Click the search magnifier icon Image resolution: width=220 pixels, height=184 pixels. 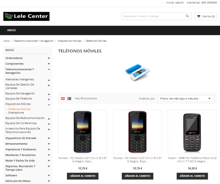(x=187, y=16)
